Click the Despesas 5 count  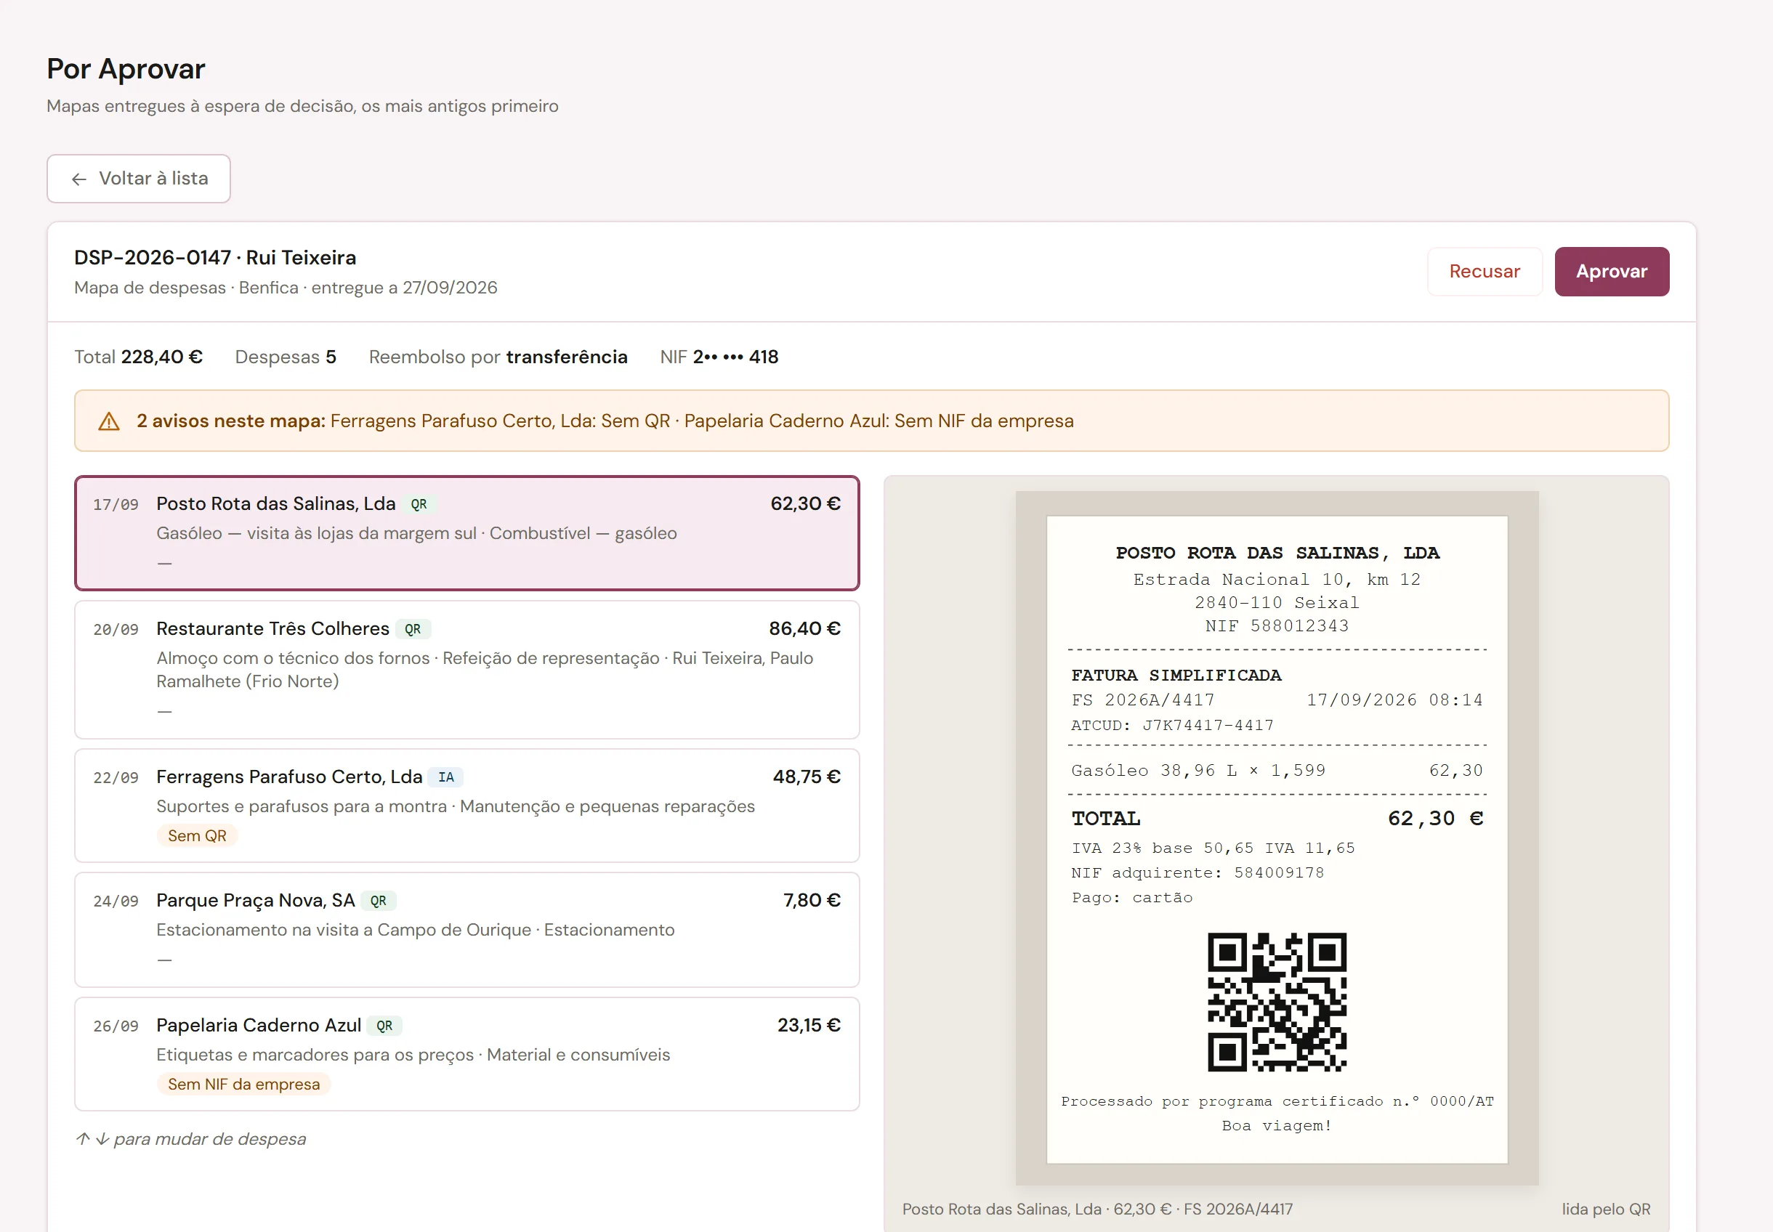tap(286, 357)
